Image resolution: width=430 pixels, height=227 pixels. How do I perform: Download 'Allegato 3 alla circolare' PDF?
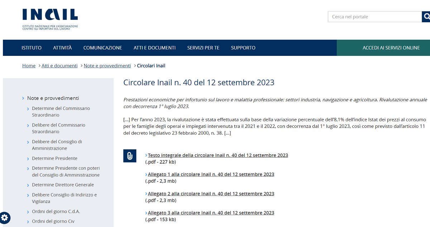(x=211, y=213)
